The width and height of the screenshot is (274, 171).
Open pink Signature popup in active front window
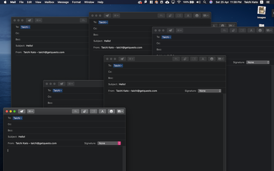[x=109, y=143]
